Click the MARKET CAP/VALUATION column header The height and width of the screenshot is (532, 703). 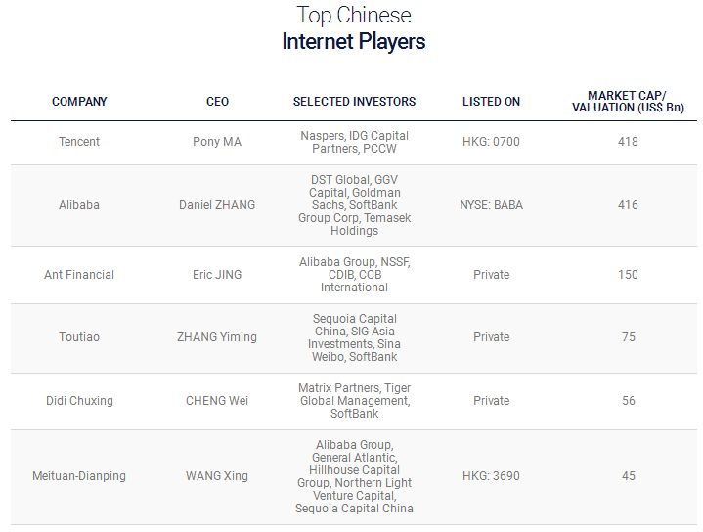pyautogui.click(x=628, y=102)
